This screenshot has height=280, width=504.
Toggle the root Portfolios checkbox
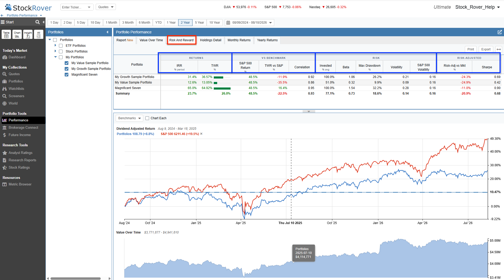(x=55, y=40)
